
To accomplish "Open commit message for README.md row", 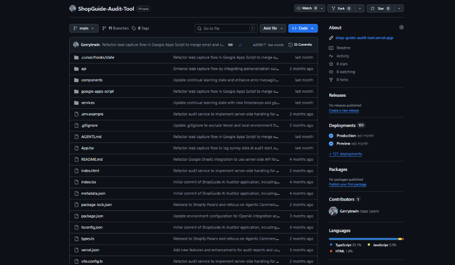I will 226,159.
